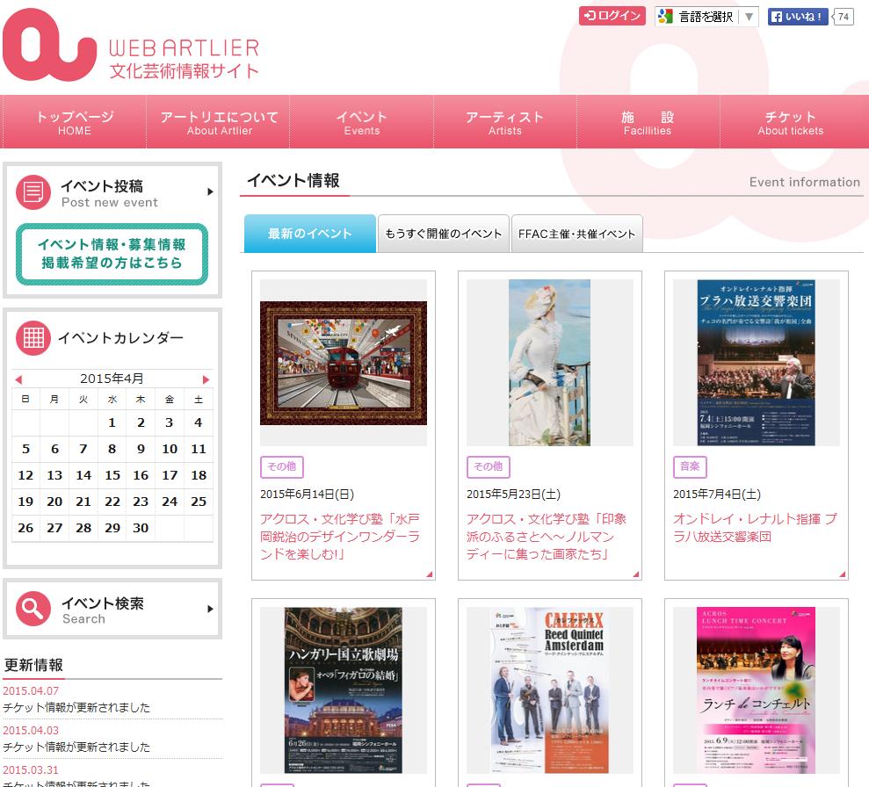869x787 pixels.
Task: Select April 1 in the calendar
Action: pyautogui.click(x=112, y=422)
